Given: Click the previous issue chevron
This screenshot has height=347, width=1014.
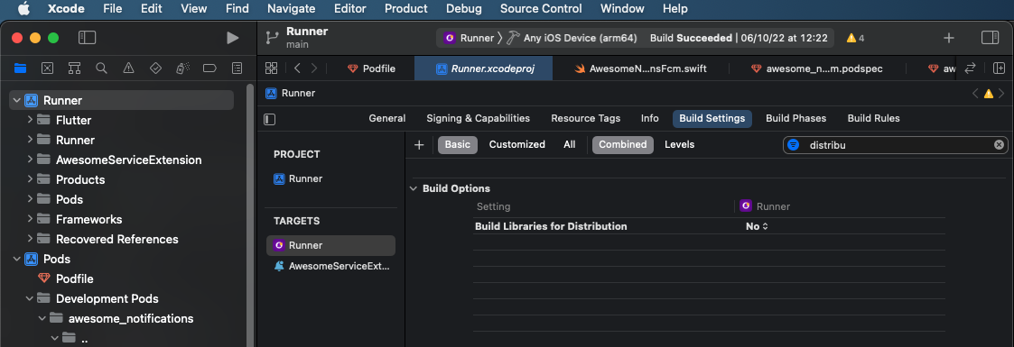Looking at the screenshot, I should click(x=975, y=94).
